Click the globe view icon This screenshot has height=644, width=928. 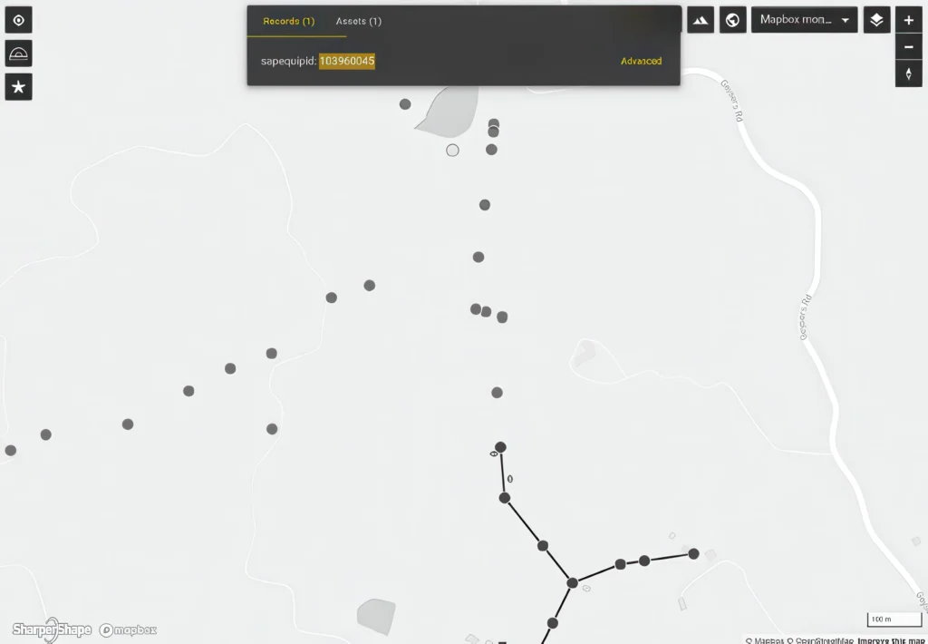[732, 20]
